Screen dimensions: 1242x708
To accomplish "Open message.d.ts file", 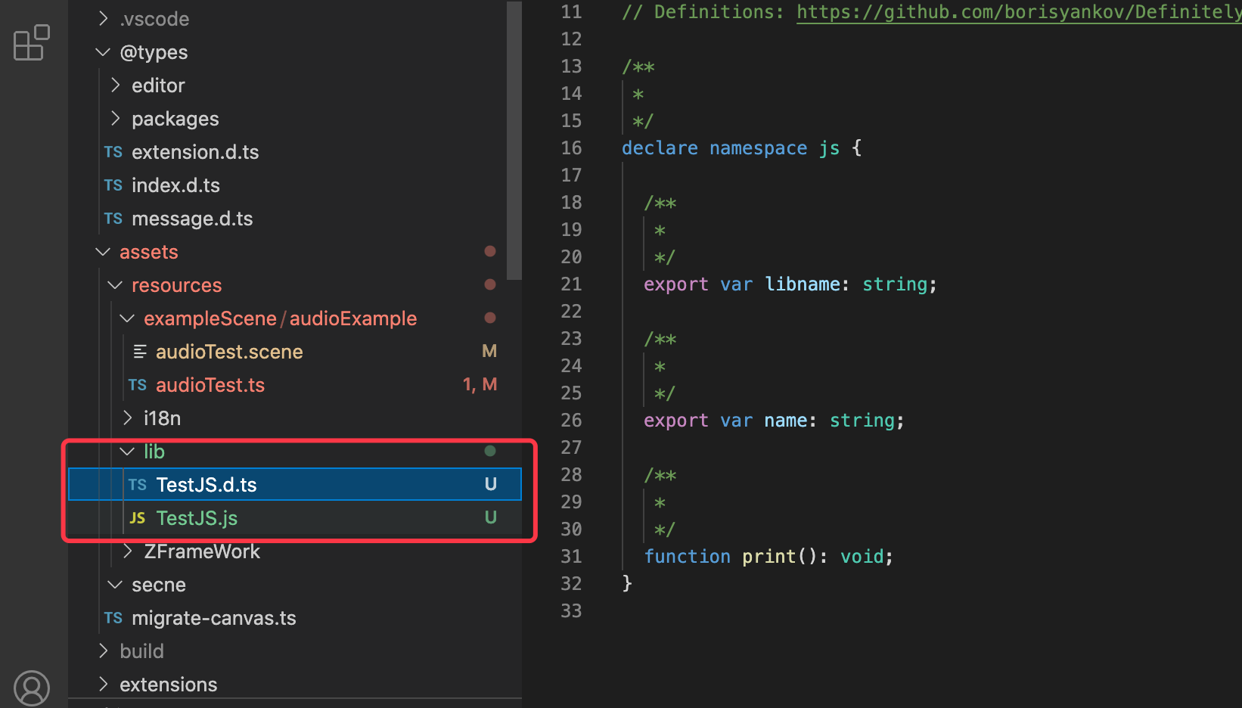I will (192, 219).
